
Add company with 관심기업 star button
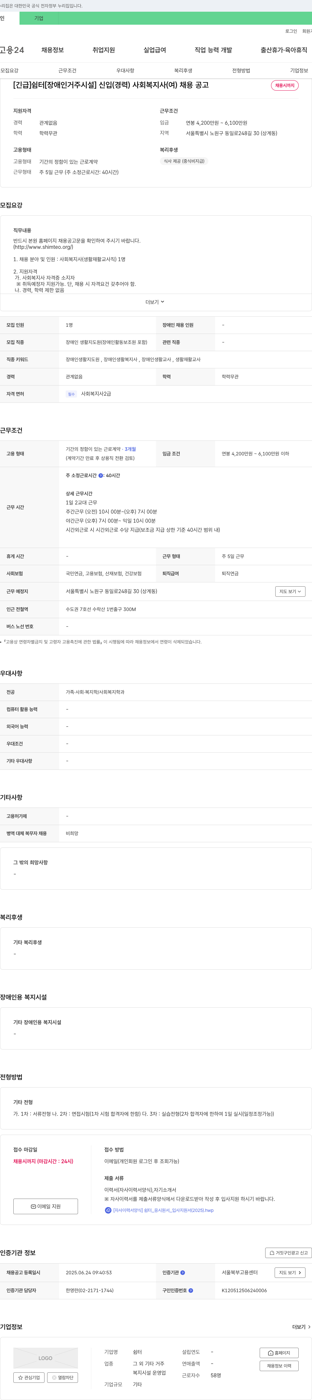[x=29, y=1378]
